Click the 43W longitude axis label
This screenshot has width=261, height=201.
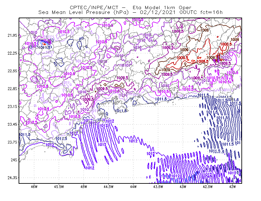[x=183, y=187]
